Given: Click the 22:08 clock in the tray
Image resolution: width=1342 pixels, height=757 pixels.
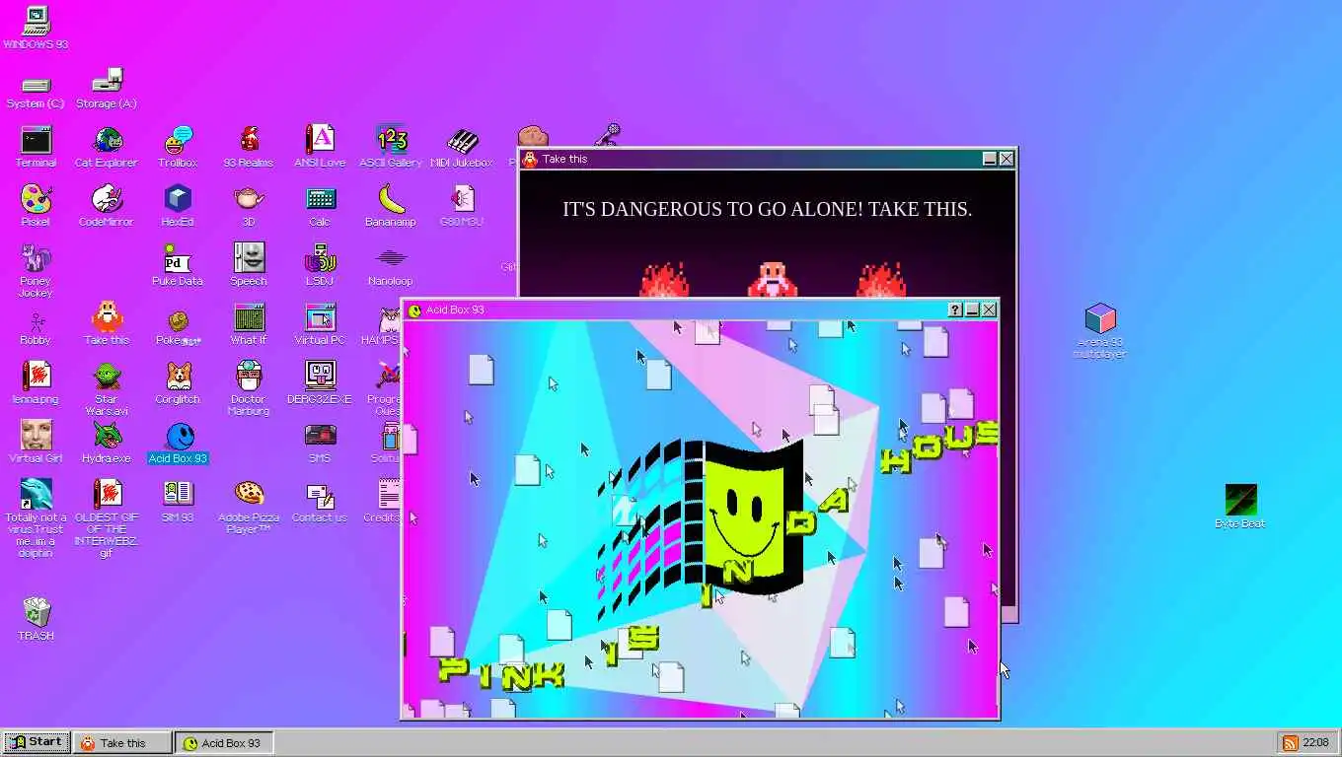Looking at the screenshot, I should click(1315, 743).
